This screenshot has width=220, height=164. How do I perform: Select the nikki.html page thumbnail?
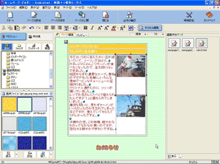point(201,45)
